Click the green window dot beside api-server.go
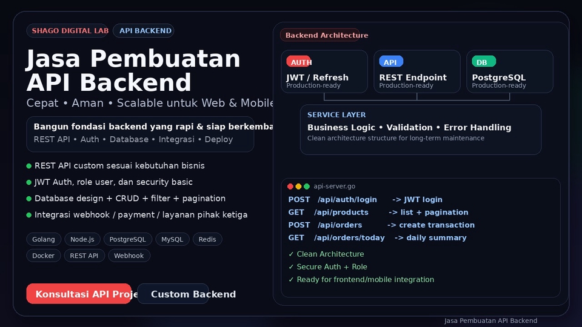The width and height of the screenshot is (582, 327). coord(307,187)
